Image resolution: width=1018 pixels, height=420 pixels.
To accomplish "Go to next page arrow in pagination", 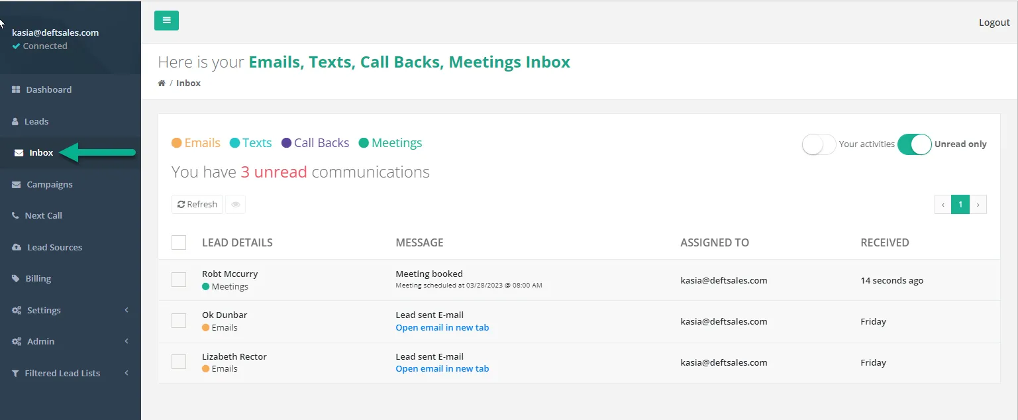I will (978, 205).
